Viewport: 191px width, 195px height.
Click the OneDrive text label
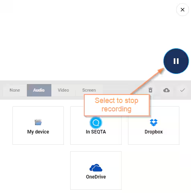coord(96,177)
